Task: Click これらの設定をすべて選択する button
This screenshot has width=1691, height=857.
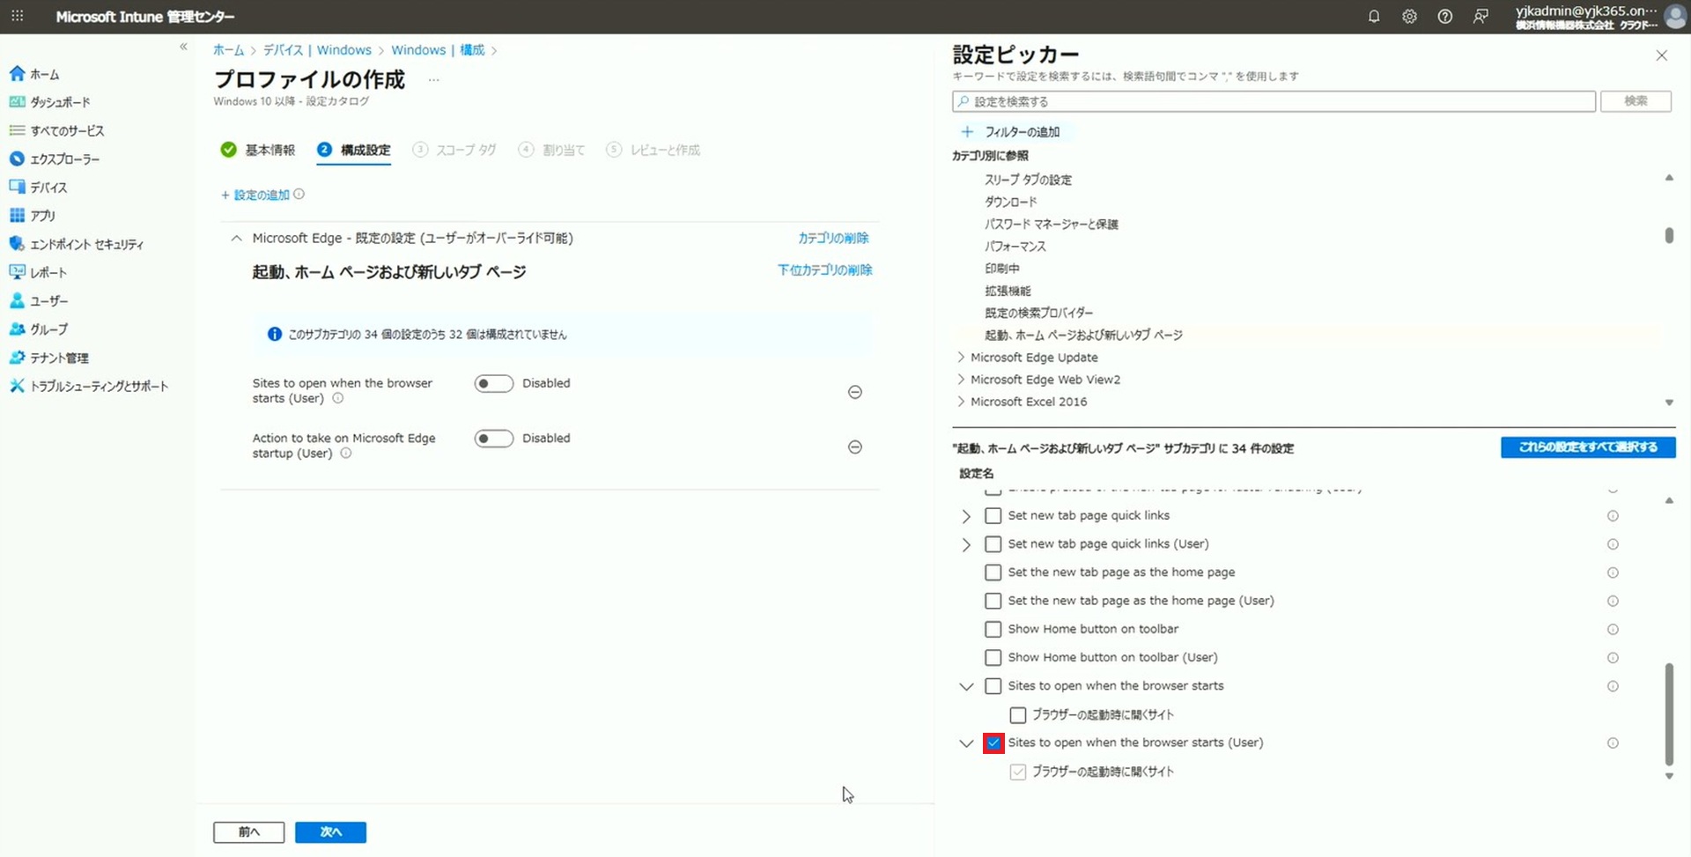Action: (1587, 447)
